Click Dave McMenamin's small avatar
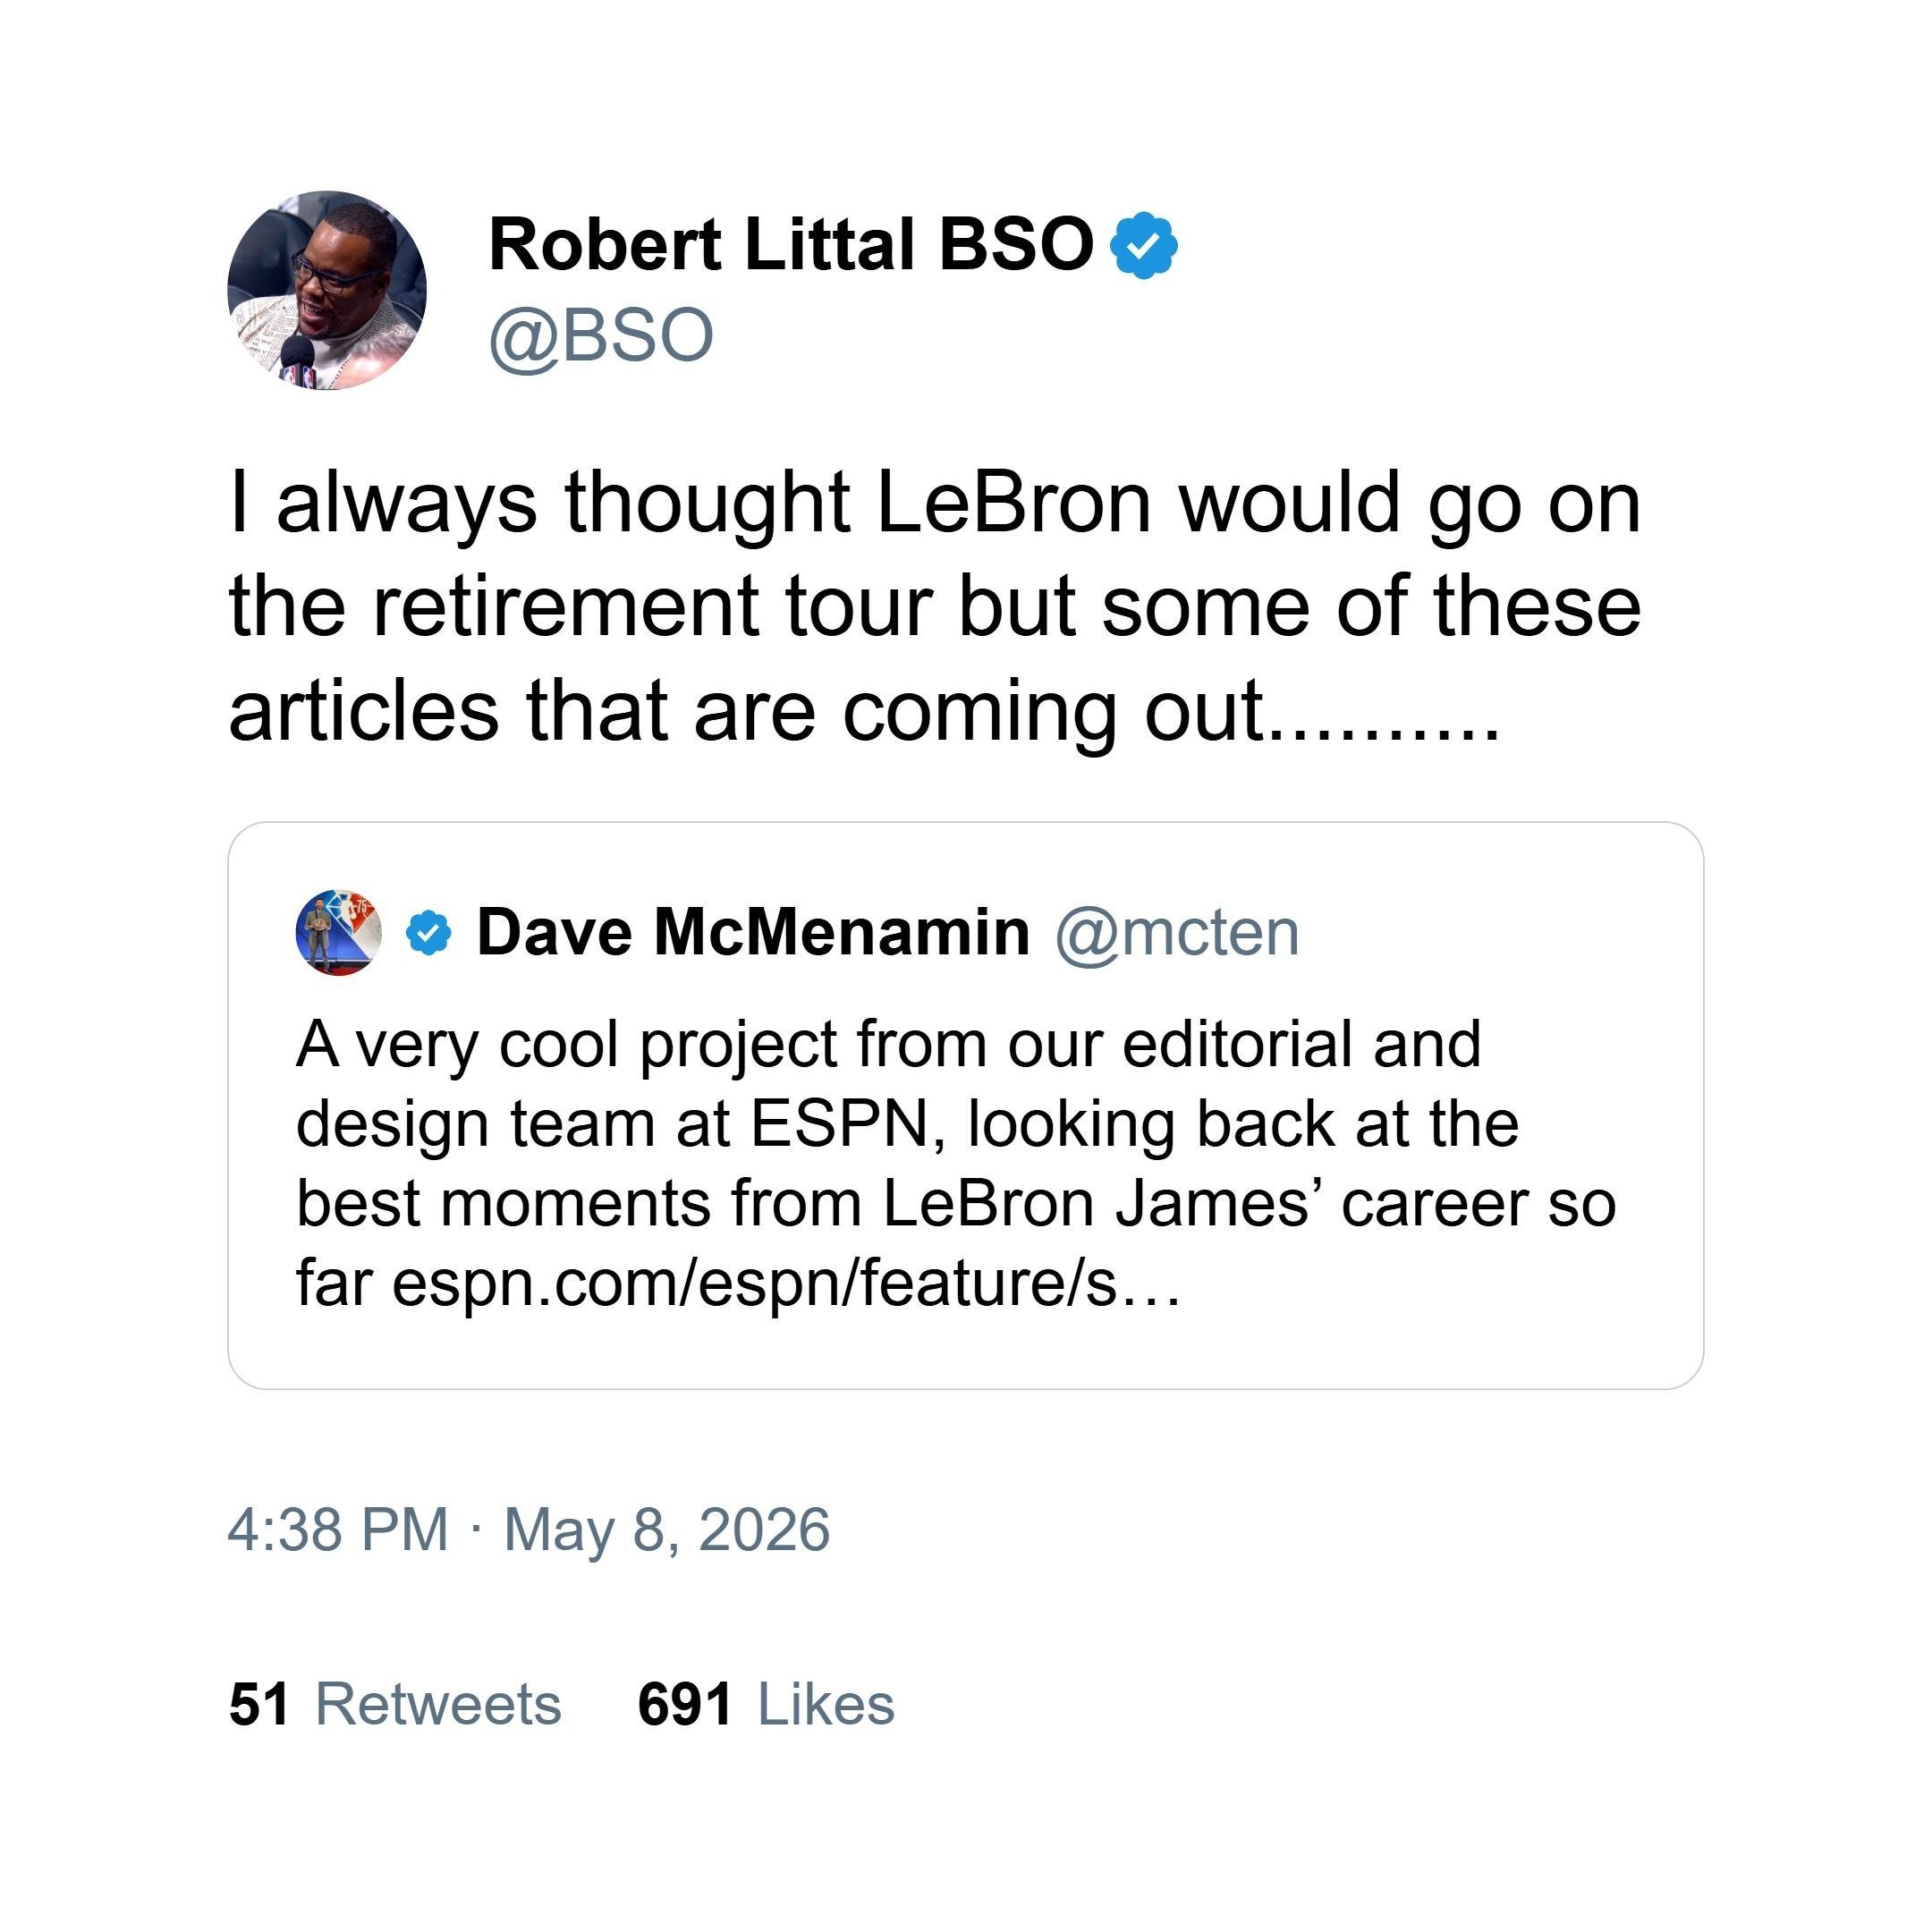The image size is (1932, 1932). tap(338, 932)
